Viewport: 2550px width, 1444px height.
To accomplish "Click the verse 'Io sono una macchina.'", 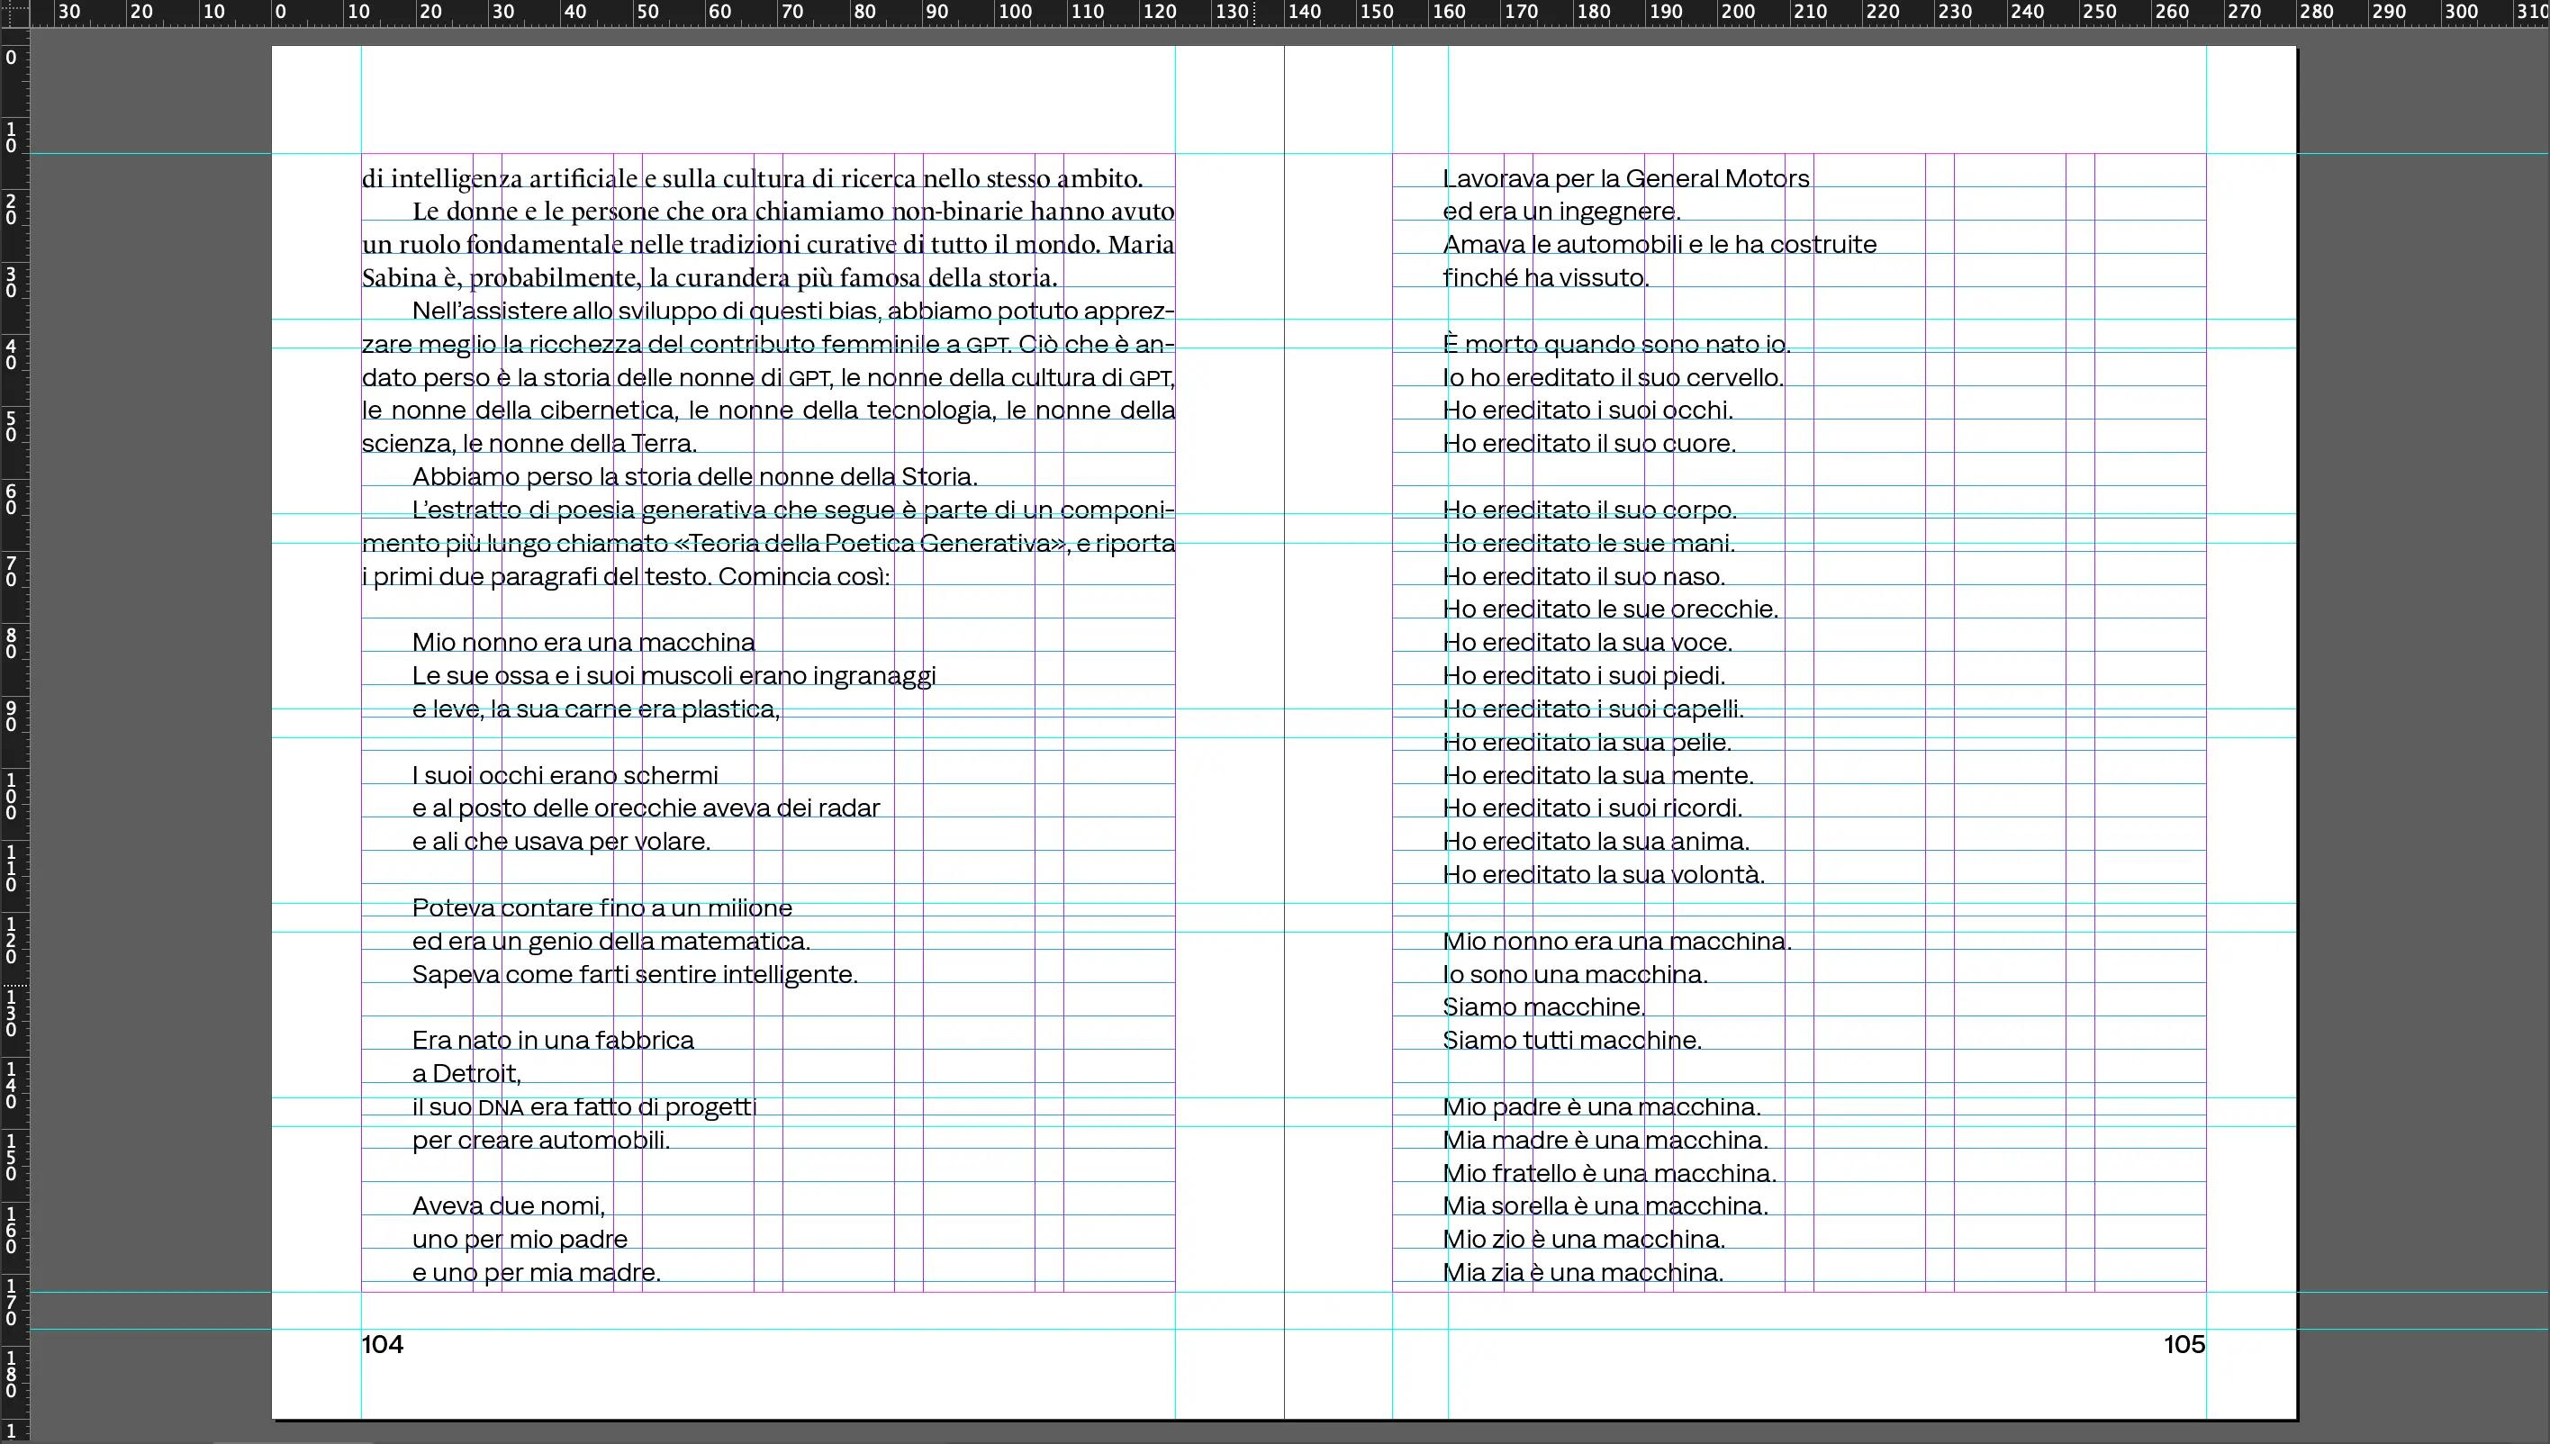I will [x=1576, y=974].
